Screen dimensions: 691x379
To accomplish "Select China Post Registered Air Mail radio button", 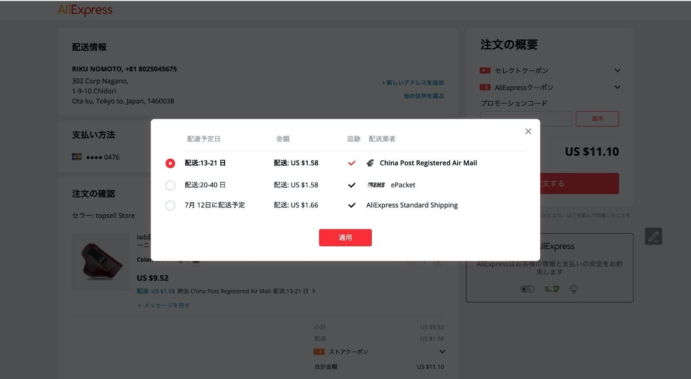I will [x=170, y=163].
